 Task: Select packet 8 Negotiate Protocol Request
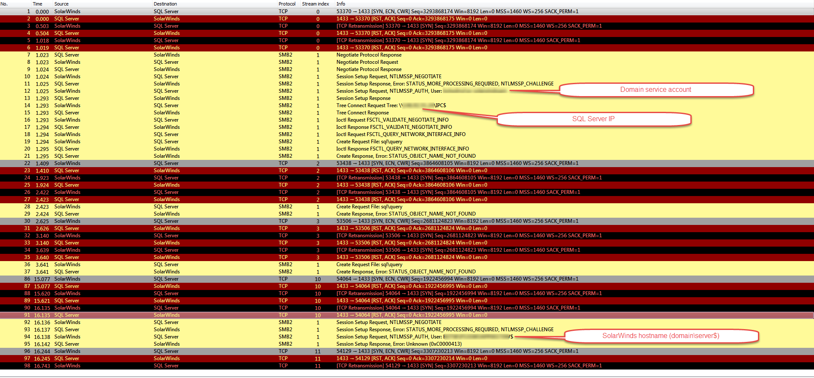point(407,62)
